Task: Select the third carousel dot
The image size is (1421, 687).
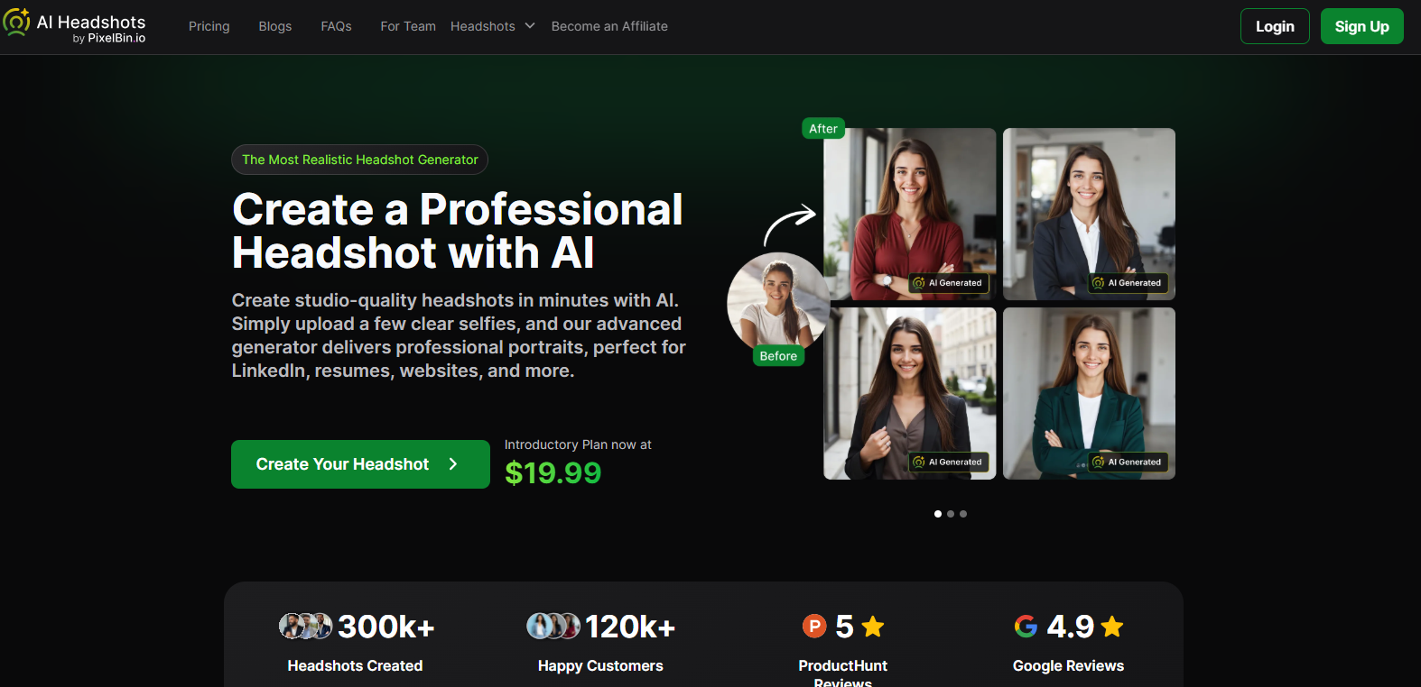Action: (963, 514)
